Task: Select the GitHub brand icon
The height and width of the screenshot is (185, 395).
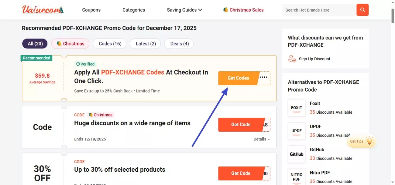Action: coord(296,154)
